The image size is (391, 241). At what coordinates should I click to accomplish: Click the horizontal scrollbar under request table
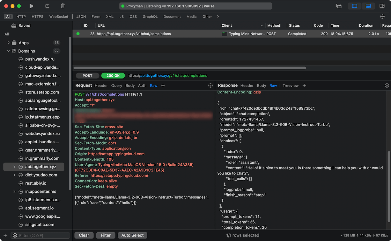point(190,68)
